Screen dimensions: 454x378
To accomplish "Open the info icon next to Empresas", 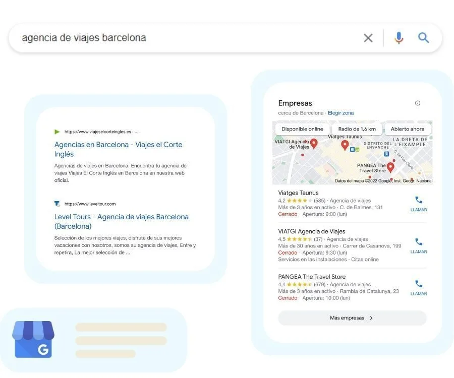I will [x=418, y=103].
